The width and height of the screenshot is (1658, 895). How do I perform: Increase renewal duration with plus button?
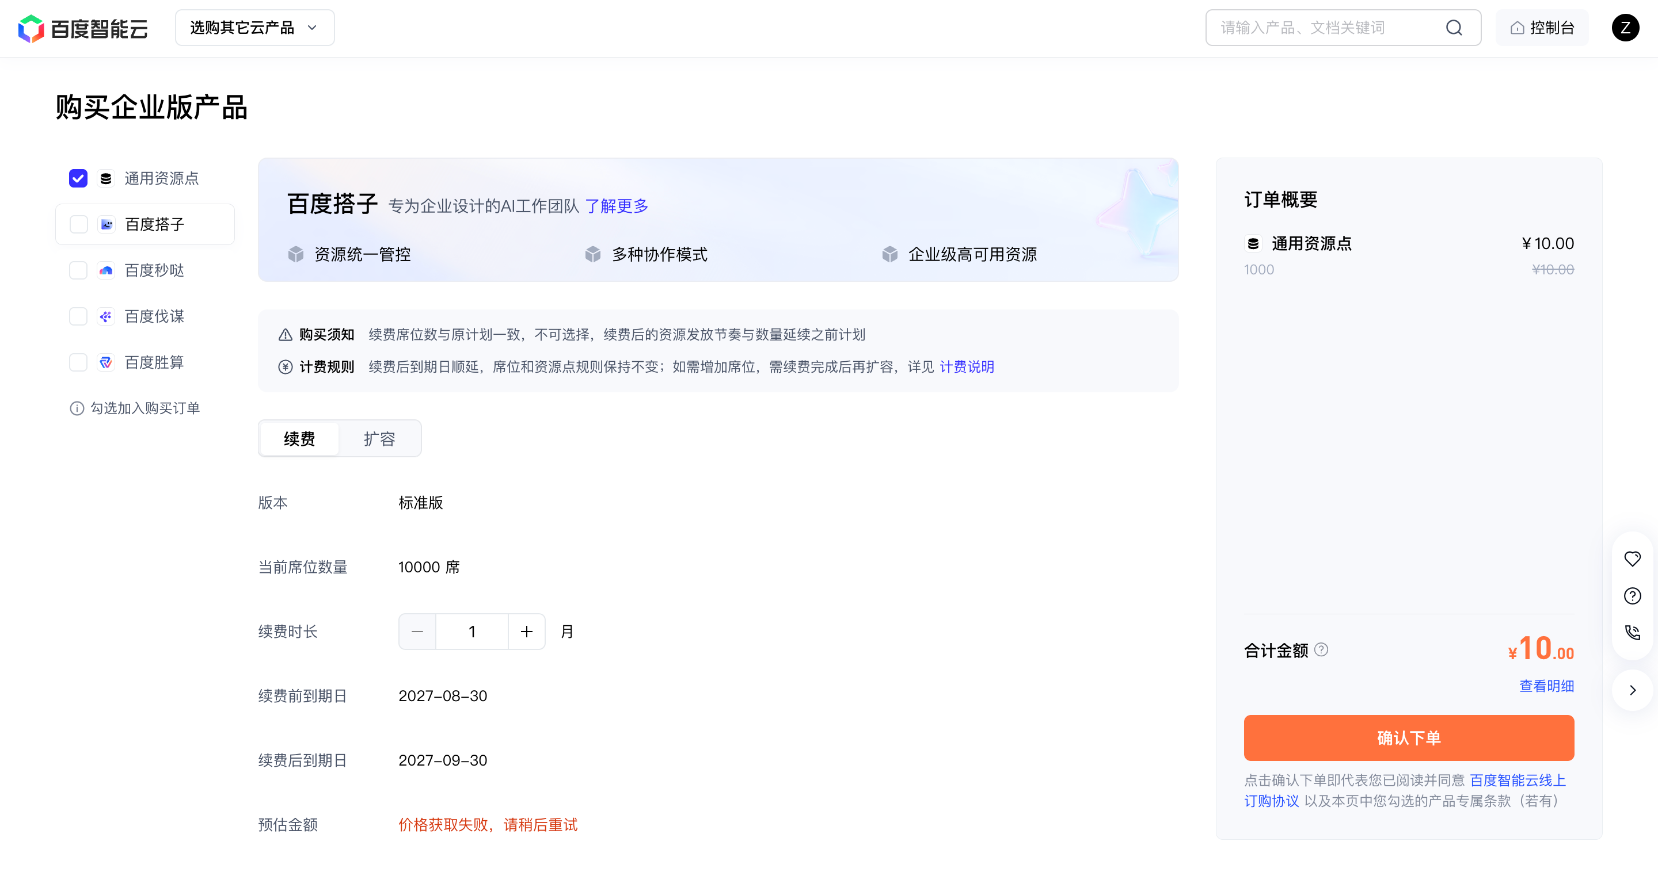527,632
